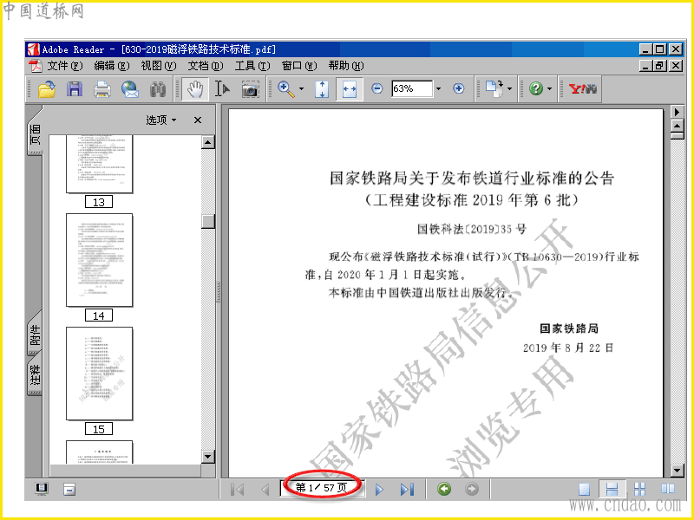694x520 pixels.
Task: Switch to the 附件 side tab
Action: pyautogui.click(x=35, y=335)
